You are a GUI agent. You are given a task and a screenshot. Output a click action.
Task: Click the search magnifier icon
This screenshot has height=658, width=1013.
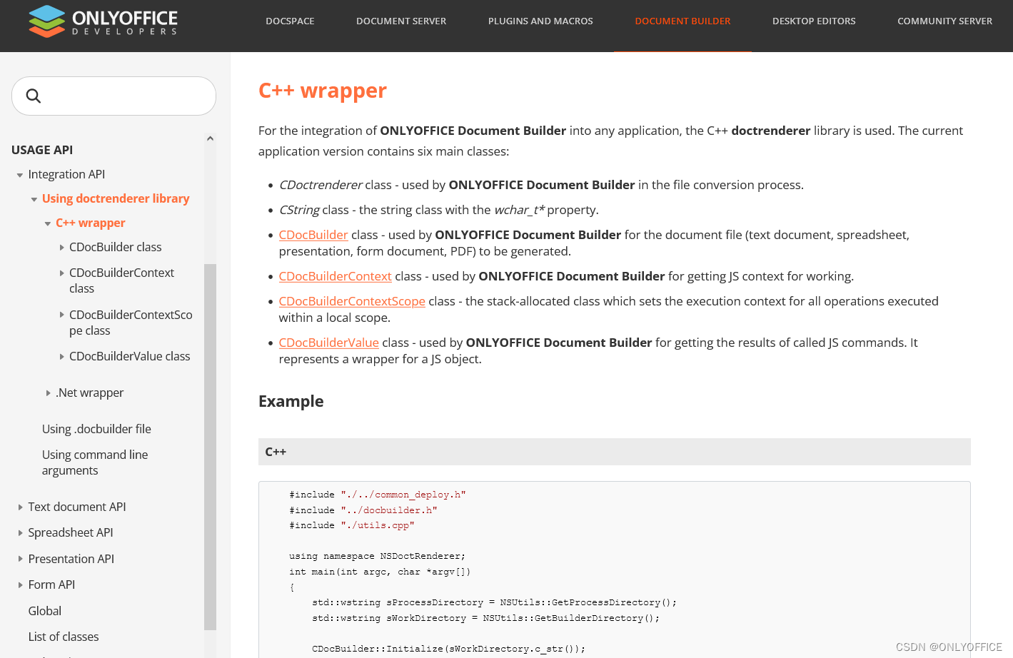pyautogui.click(x=34, y=96)
